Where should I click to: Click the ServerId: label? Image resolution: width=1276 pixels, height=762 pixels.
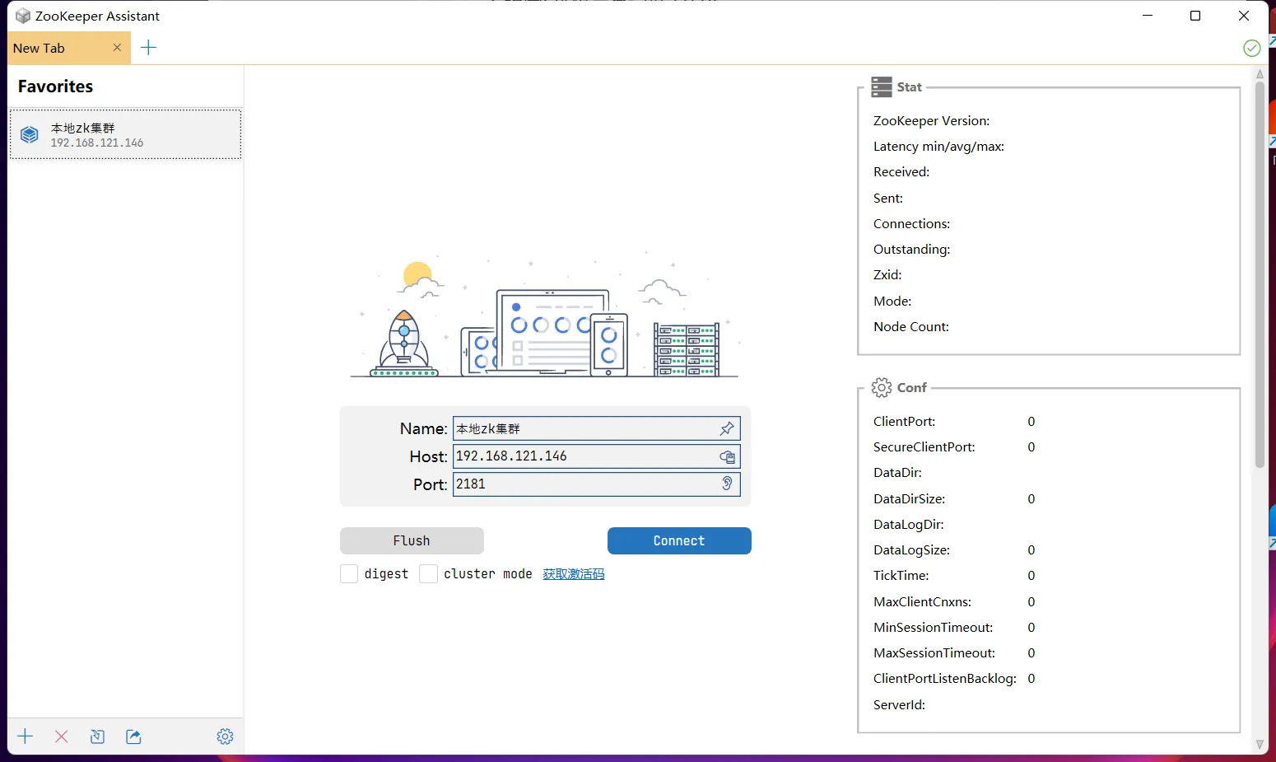899,705
